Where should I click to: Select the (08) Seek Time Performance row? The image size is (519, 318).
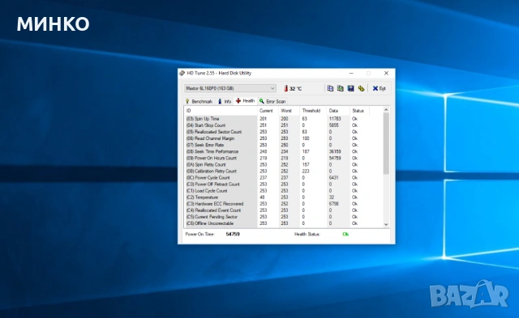(284, 151)
